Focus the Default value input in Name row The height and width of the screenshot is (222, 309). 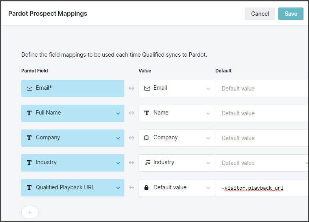pos(262,113)
